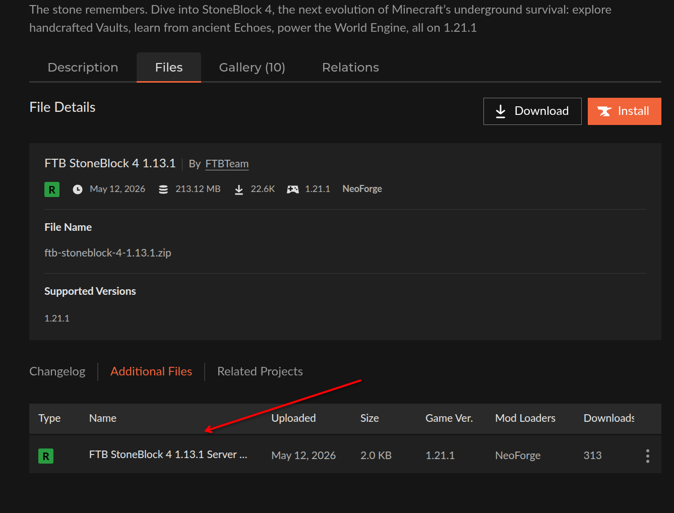Click the clock upload date icon
The image size is (674, 513).
(x=78, y=189)
